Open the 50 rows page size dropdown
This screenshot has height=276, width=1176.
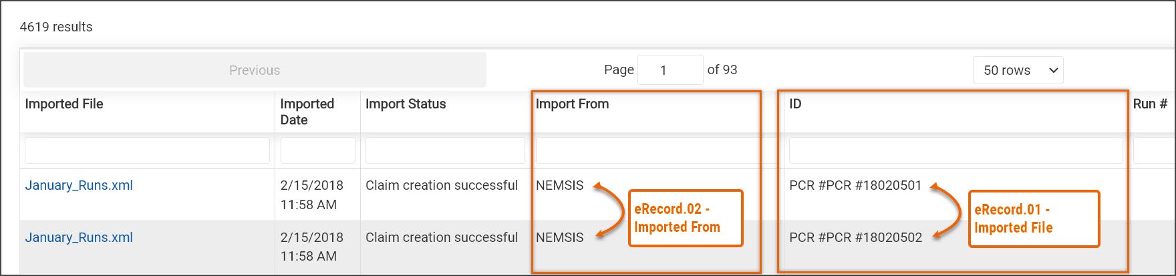coord(1018,70)
